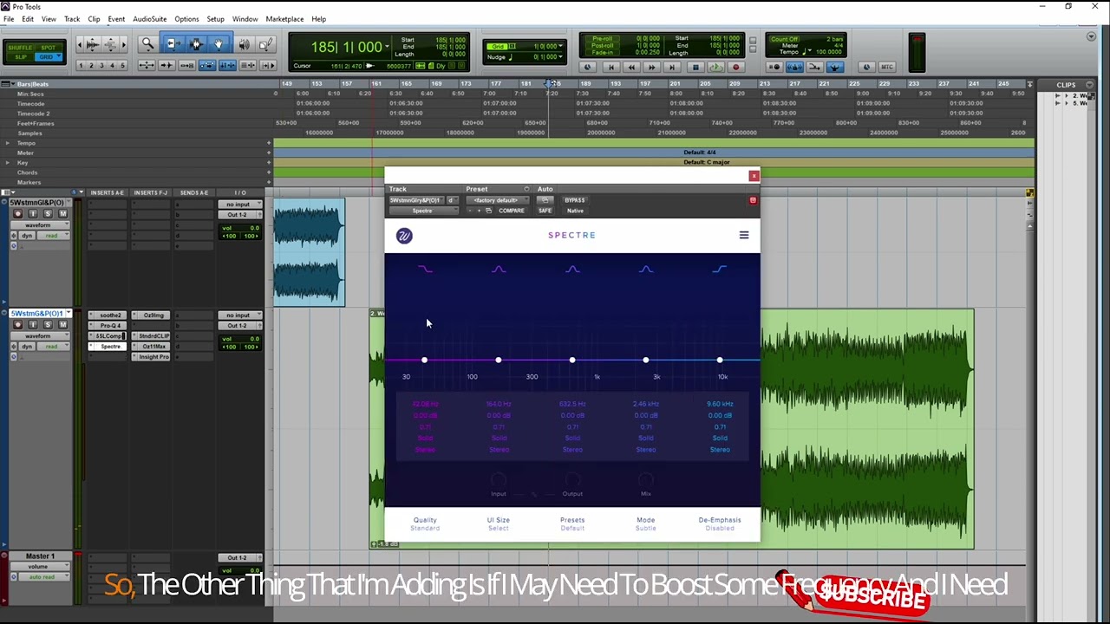This screenshot has height=624, width=1110.
Task: Mute the 5WstmG&P(O)1 track
Action: tap(62, 324)
